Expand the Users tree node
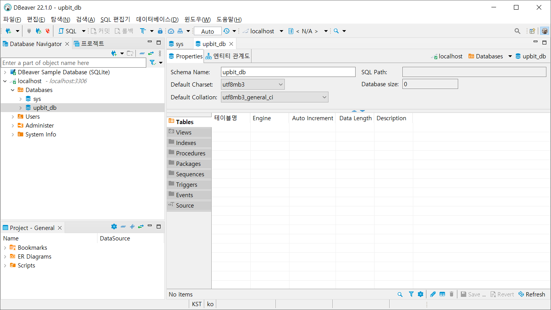 tap(13, 117)
